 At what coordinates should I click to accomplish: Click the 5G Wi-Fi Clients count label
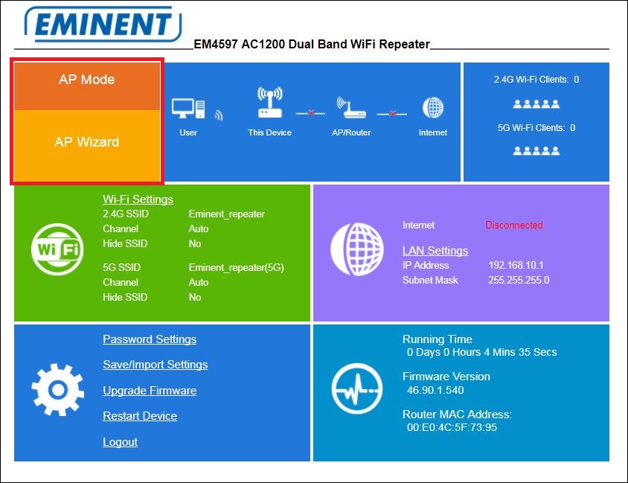536,128
